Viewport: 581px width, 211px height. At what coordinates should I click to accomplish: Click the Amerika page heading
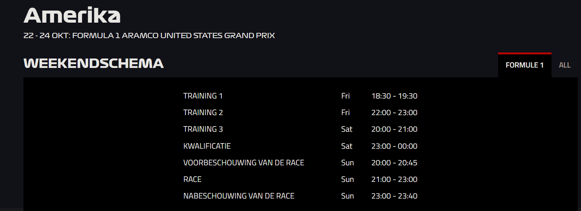pos(72,15)
